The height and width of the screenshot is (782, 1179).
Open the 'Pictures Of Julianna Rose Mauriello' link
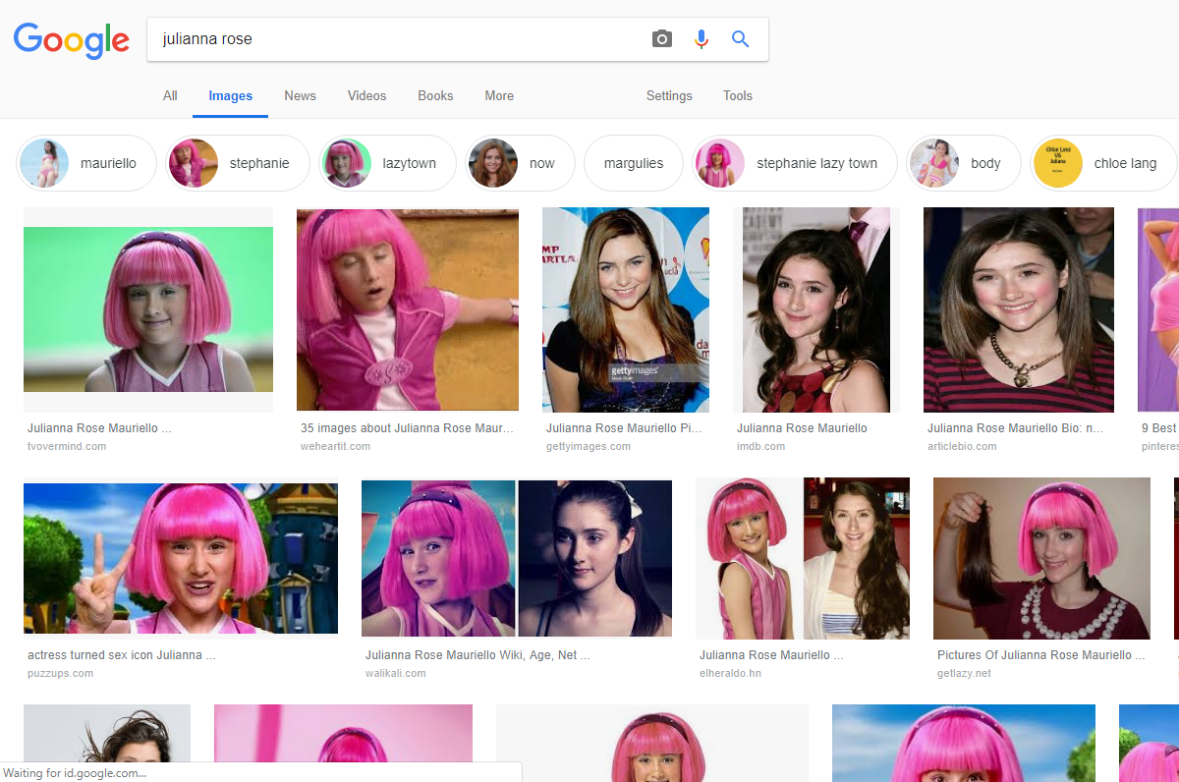1040,654
